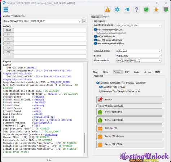Click the green play start icon
Viewport: 171px width, 162px height.
pos(166,10)
